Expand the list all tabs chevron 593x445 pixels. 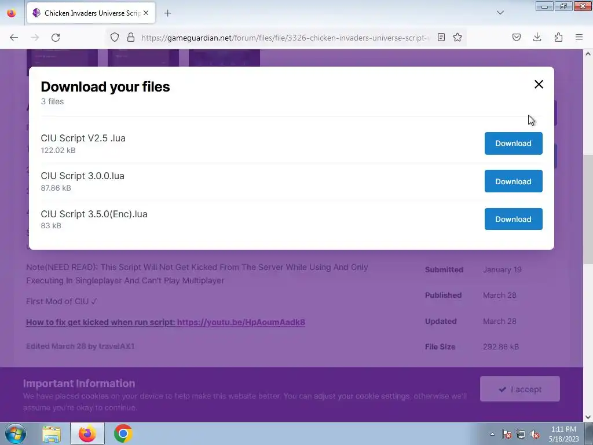(500, 13)
